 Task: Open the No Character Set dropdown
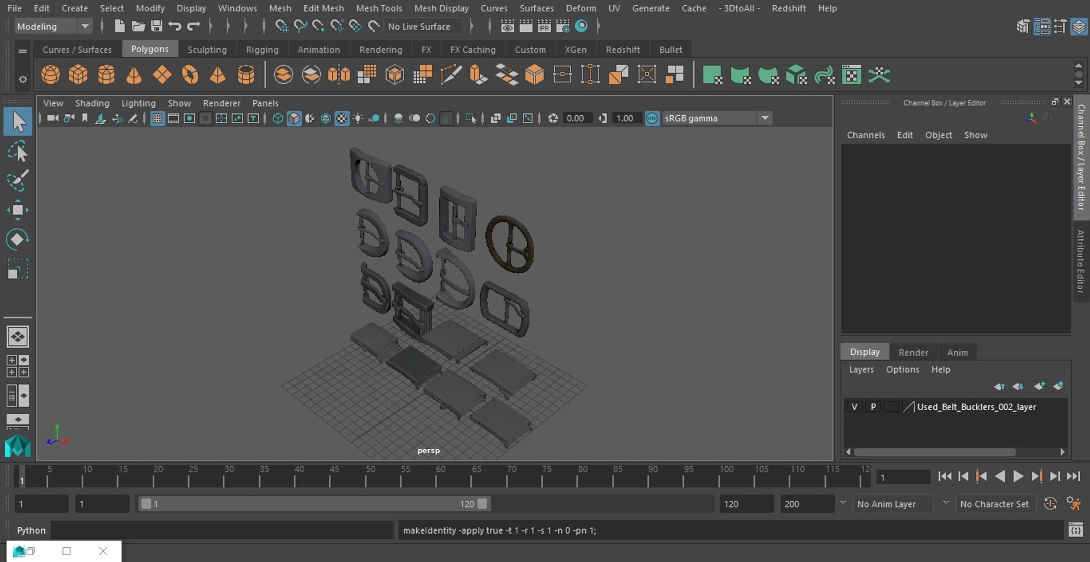point(997,504)
